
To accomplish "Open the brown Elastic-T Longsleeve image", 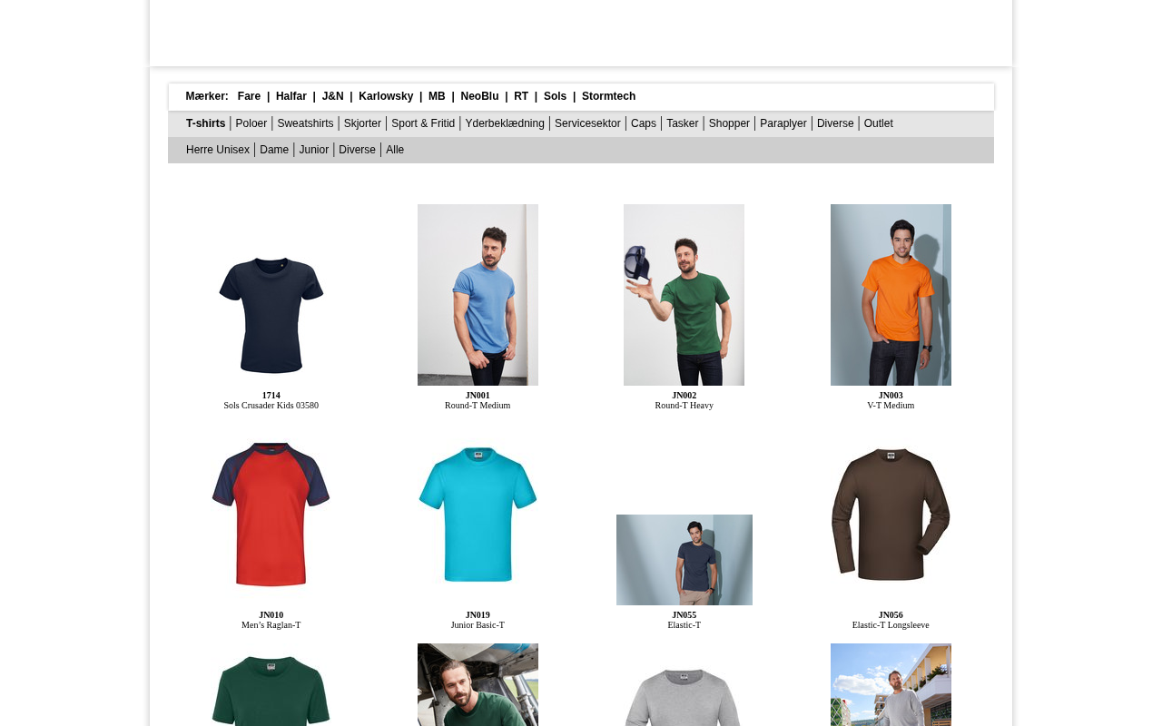I will [891, 515].
